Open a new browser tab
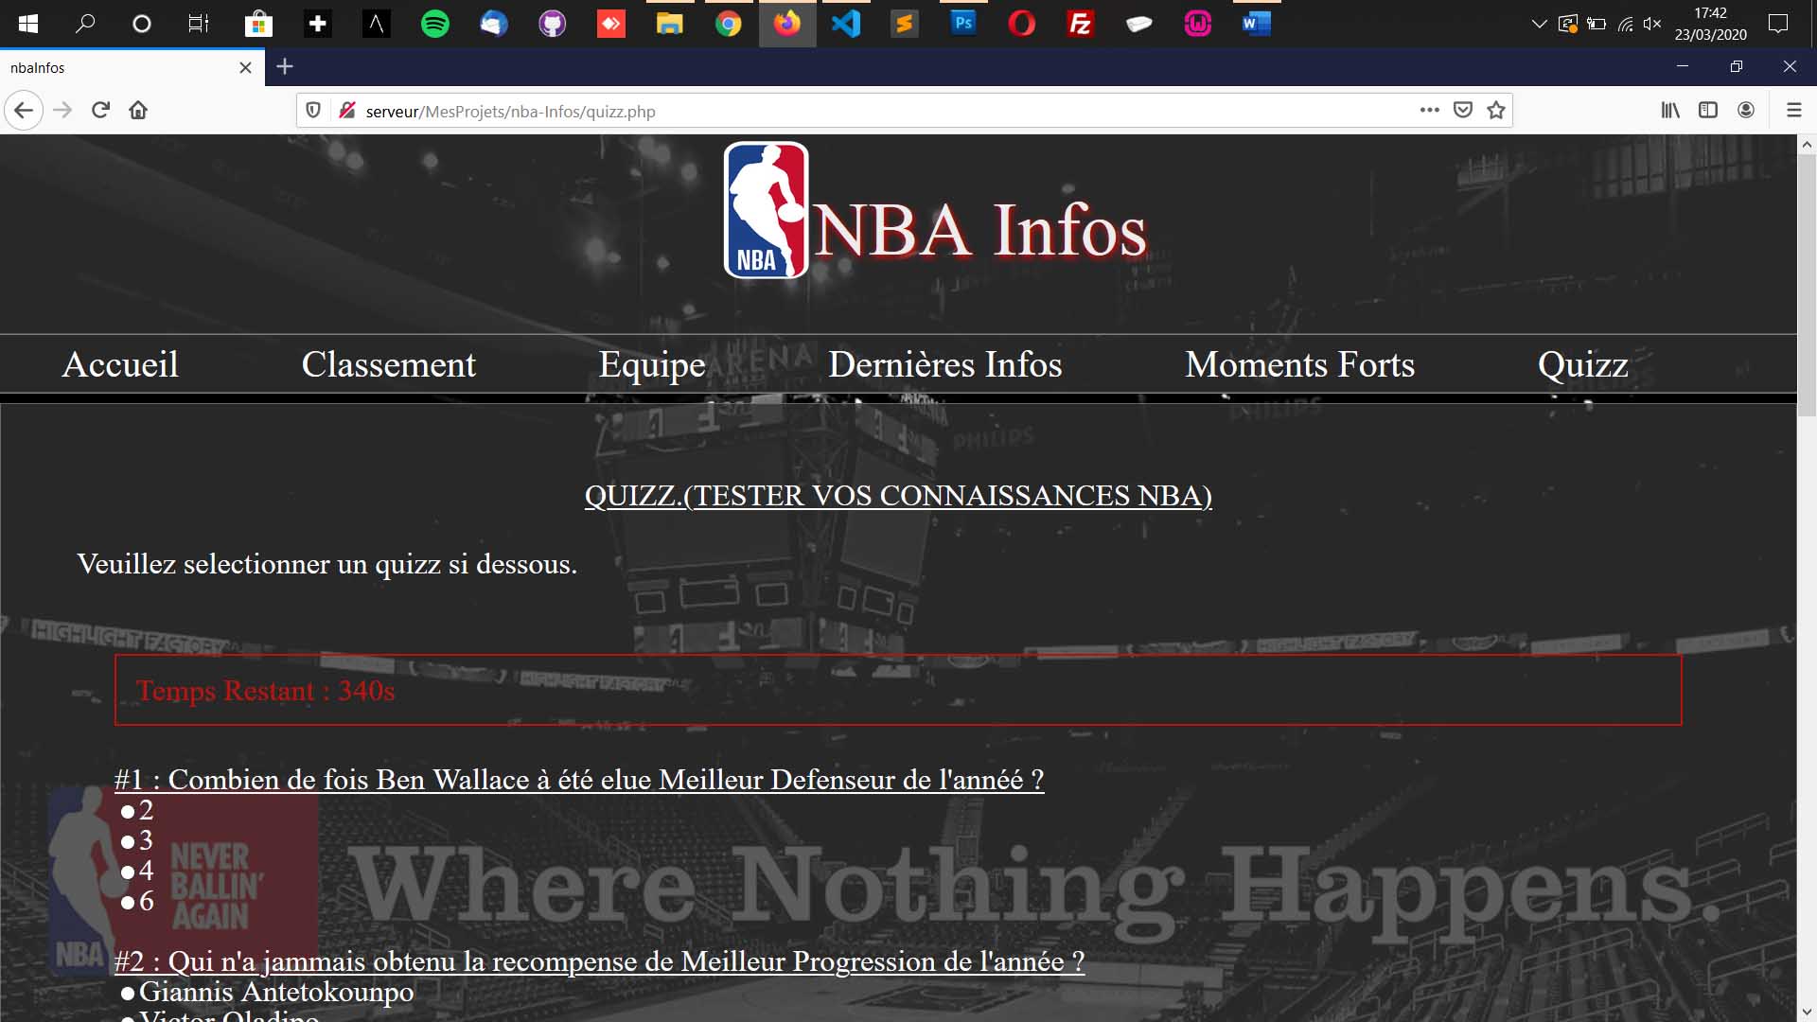Viewport: 1817px width, 1022px height. (285, 66)
